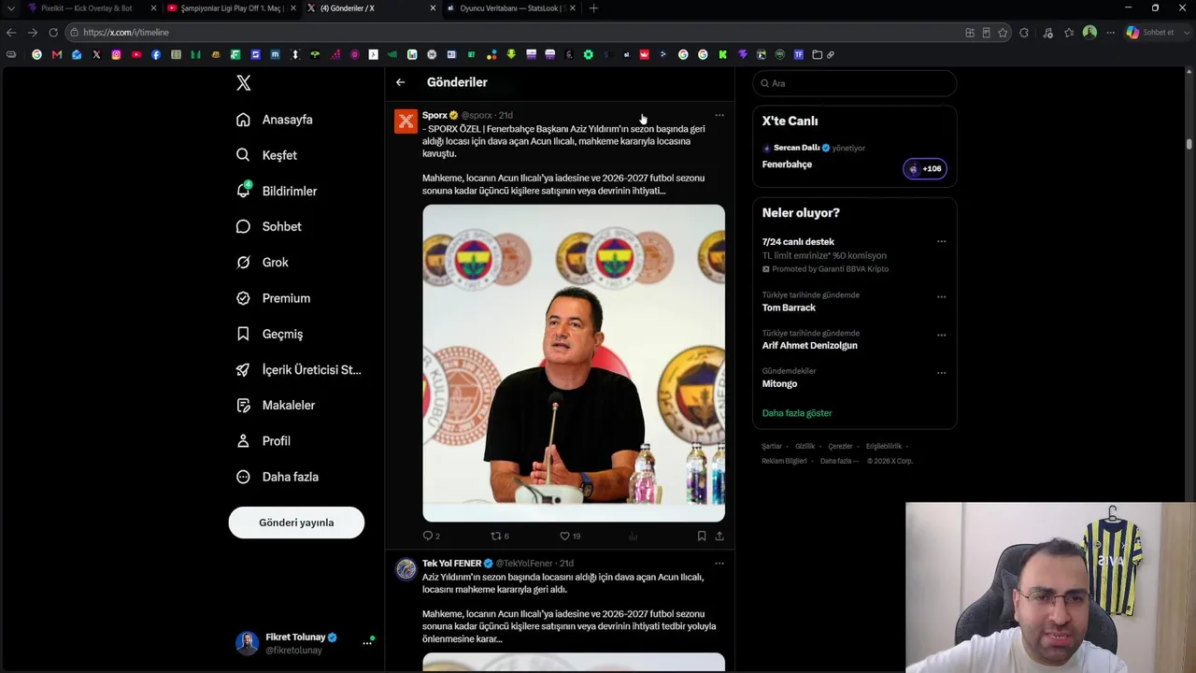Open browser settings and more menu
The image size is (1196, 673).
pos(1110,33)
